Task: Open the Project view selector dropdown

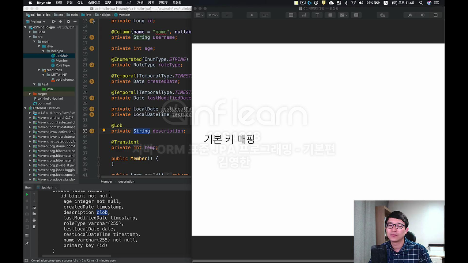Action: tap(36, 22)
